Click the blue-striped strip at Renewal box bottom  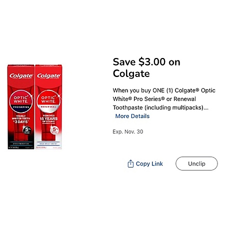click(48, 143)
